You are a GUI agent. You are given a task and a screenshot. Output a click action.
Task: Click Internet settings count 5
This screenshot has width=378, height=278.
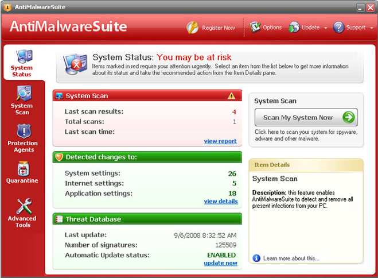click(x=235, y=183)
